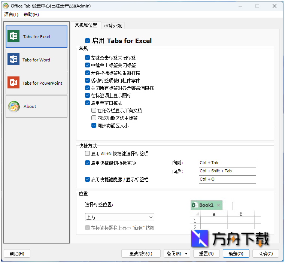This screenshot has width=285, height=263.
Task: Expand the 备份(B) dropdown arrow
Action: (x=186, y=254)
